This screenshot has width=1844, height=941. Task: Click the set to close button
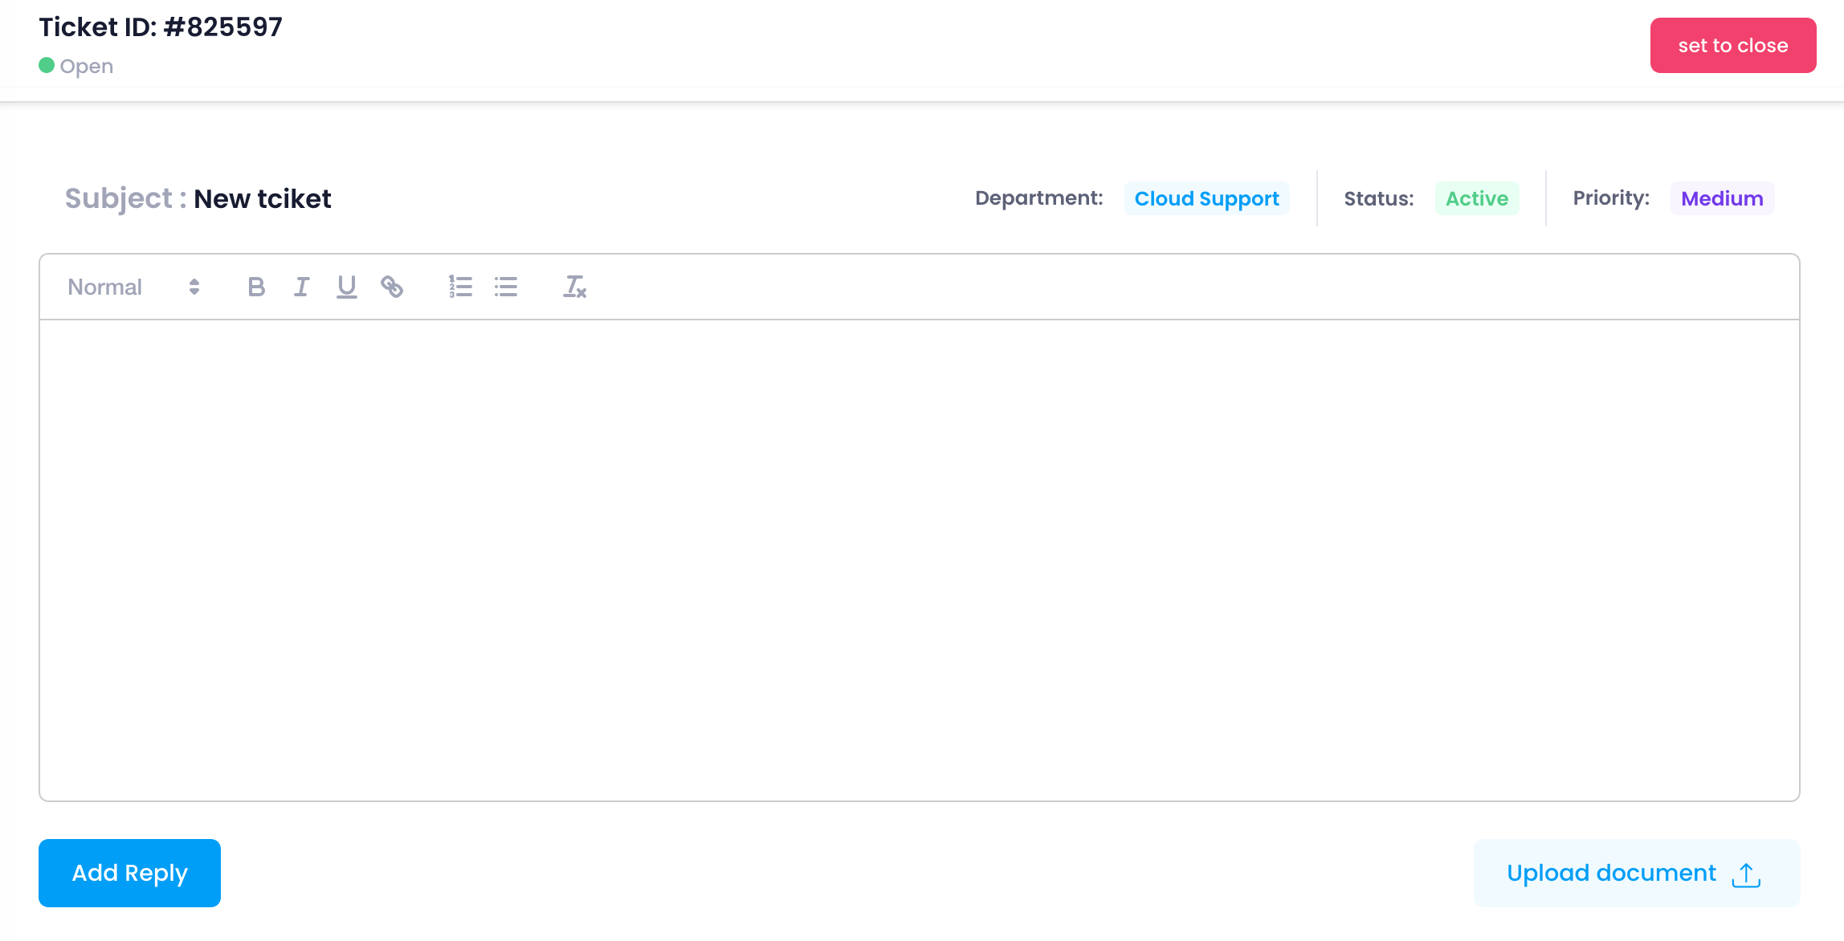pos(1733,46)
